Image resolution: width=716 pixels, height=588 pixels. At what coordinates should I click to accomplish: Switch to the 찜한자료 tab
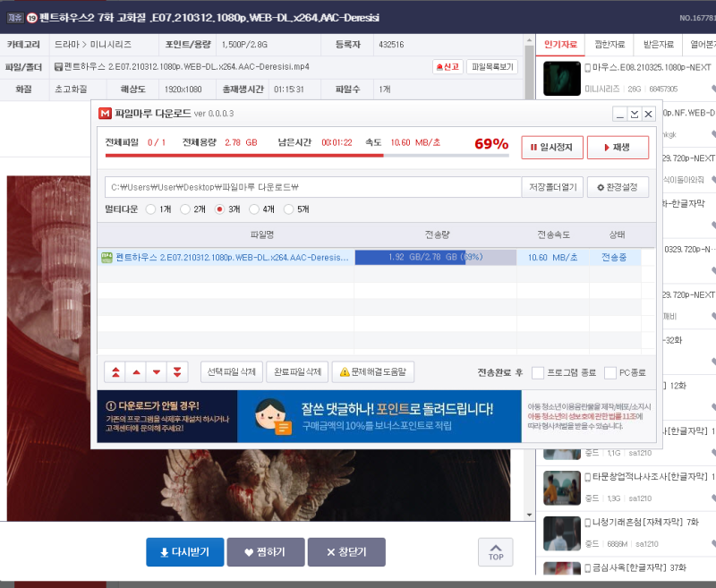[609, 45]
